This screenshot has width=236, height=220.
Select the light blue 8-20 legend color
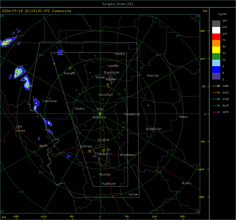(x=216, y=63)
